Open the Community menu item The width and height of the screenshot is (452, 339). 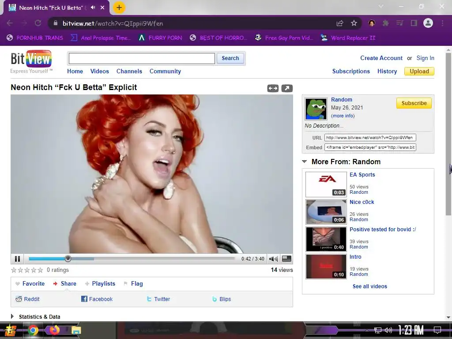click(x=165, y=71)
